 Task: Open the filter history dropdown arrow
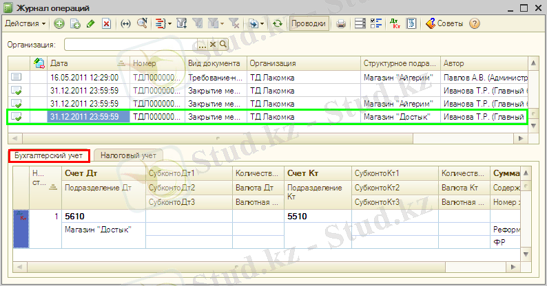pos(223,23)
